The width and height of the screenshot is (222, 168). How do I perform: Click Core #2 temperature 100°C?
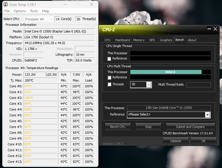[40, 98]
